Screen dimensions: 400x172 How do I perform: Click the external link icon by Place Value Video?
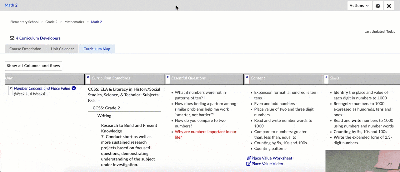click(x=249, y=164)
